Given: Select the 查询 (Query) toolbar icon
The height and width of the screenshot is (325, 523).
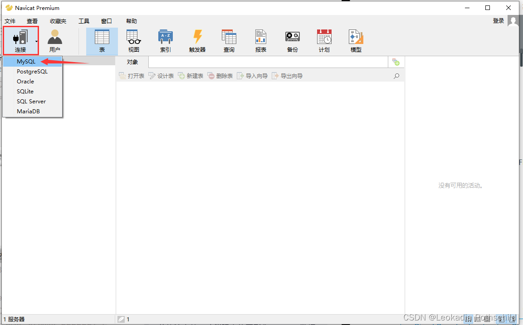Looking at the screenshot, I should (229, 41).
